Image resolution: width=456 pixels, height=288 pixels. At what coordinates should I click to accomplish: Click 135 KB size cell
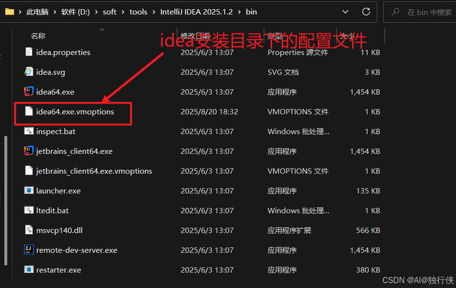368,191
